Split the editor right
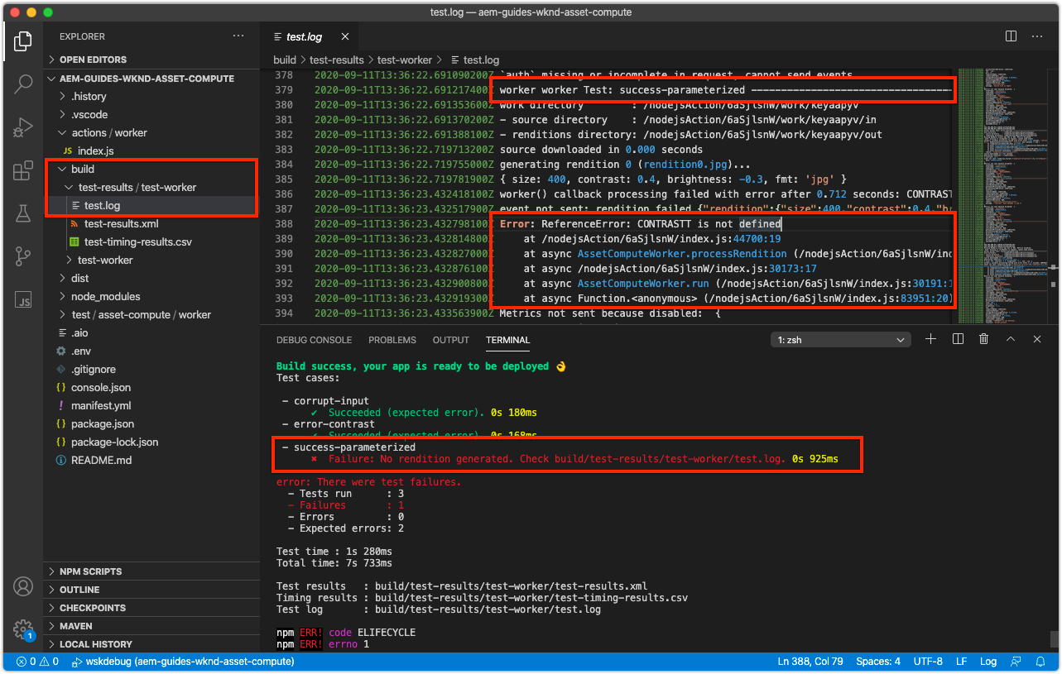 tap(1011, 36)
